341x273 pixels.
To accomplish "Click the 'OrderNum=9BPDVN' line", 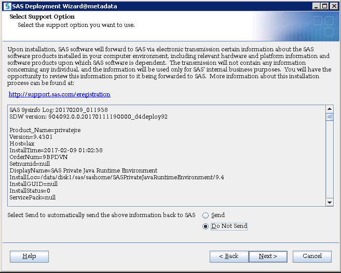I will [38, 157].
